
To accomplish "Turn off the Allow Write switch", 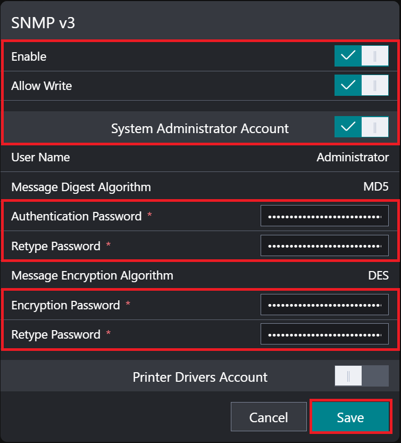I will click(x=361, y=86).
